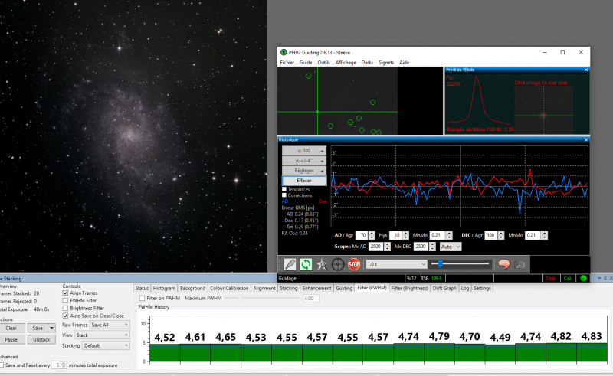Expand the Save button arrow menu

pyautogui.click(x=51, y=328)
